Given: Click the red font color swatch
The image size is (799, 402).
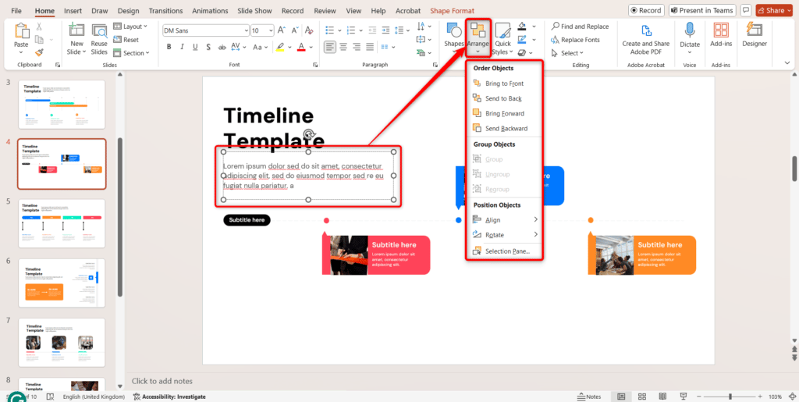Looking at the screenshot, I should pyautogui.click(x=301, y=47).
